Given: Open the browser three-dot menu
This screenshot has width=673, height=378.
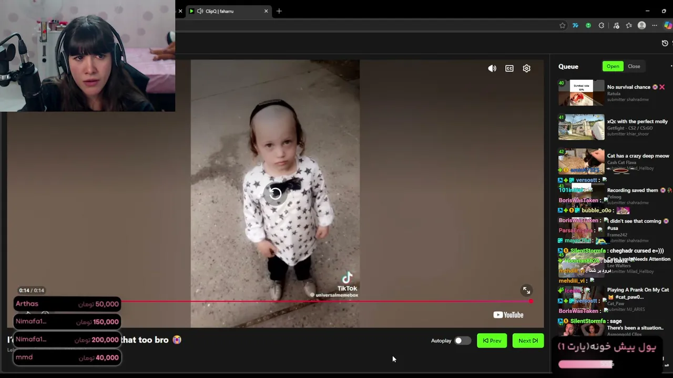Looking at the screenshot, I should coord(655,25).
